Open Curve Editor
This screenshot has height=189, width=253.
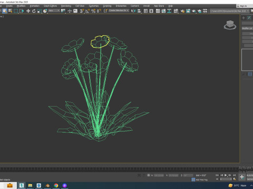pyautogui.click(x=163, y=11)
